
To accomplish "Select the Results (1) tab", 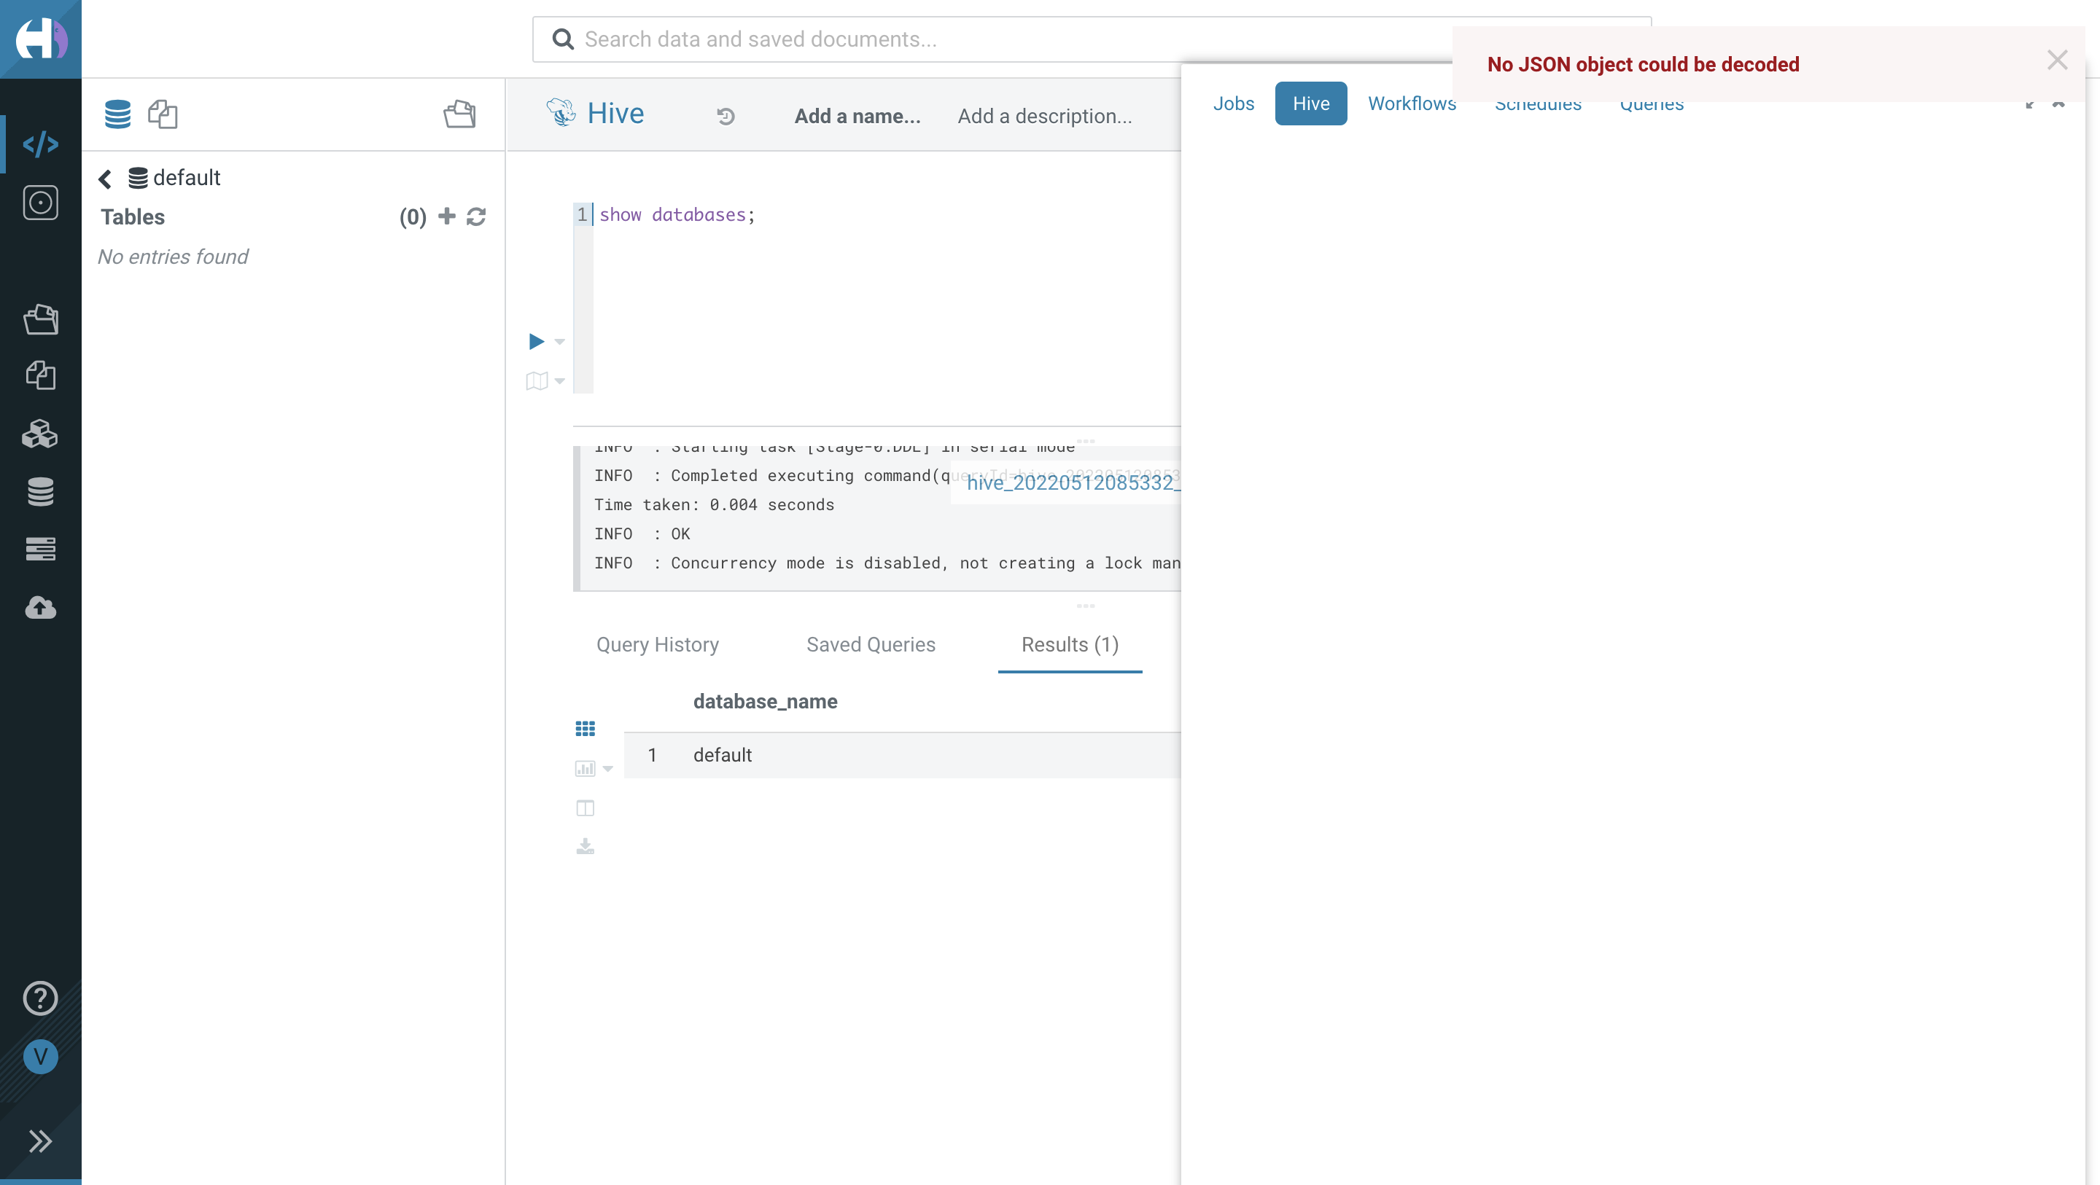I will 1070,645.
